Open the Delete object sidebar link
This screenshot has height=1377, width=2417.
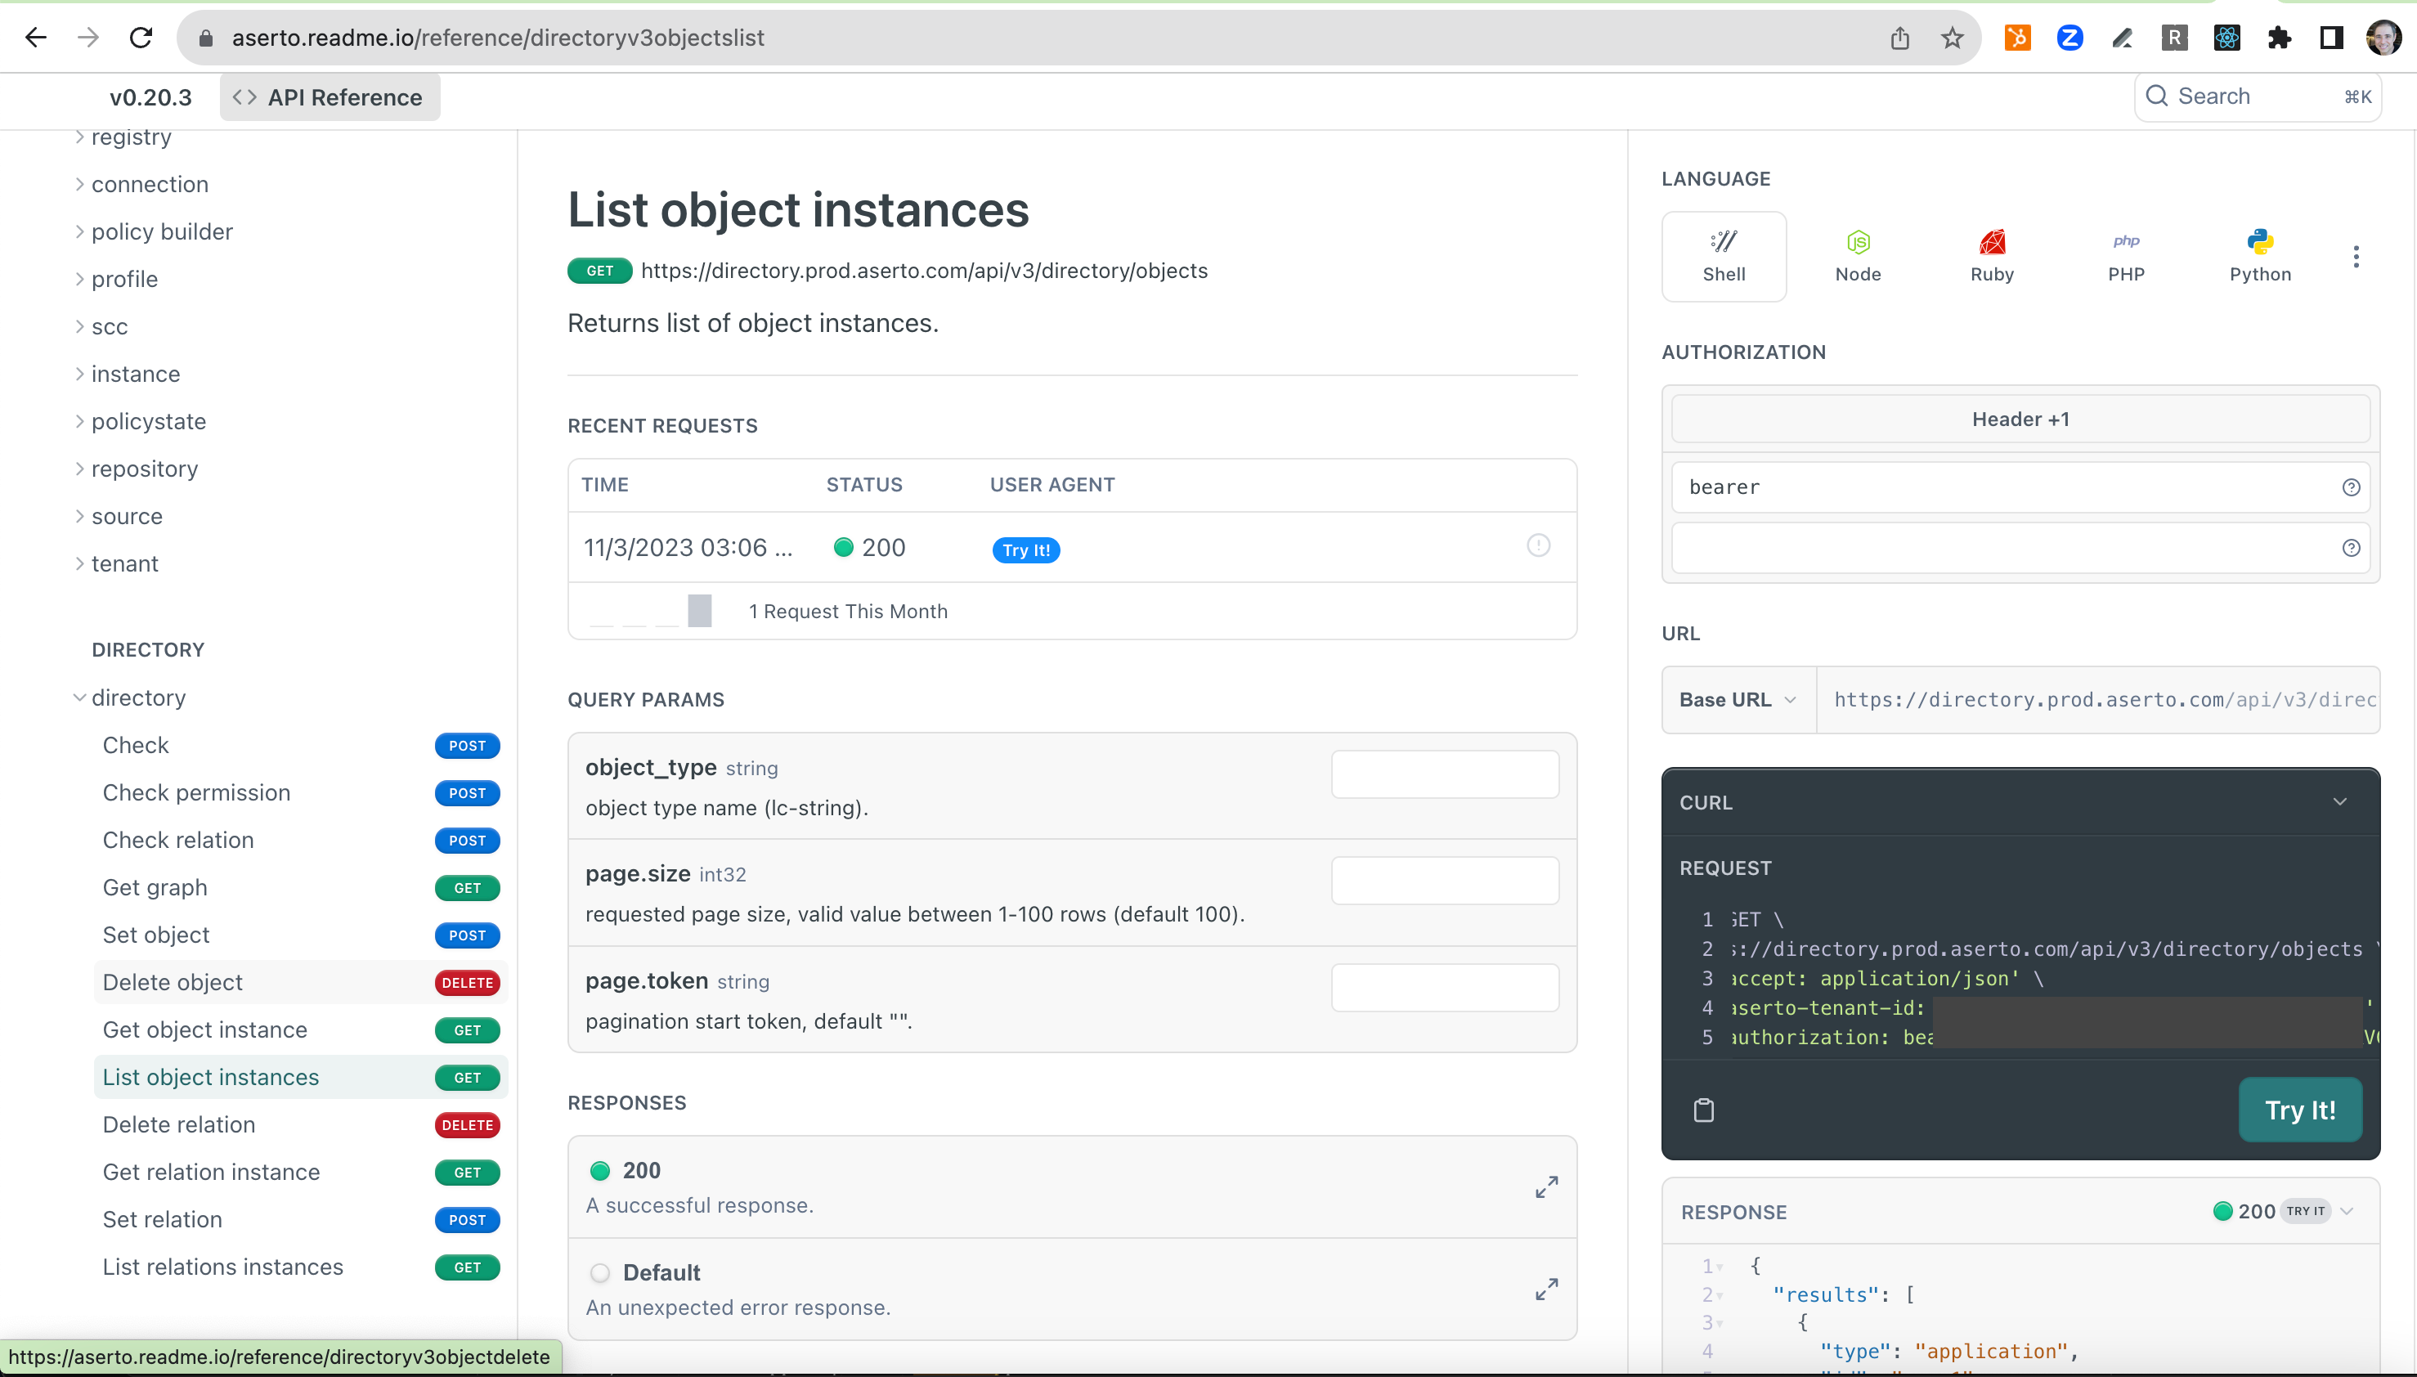[173, 983]
